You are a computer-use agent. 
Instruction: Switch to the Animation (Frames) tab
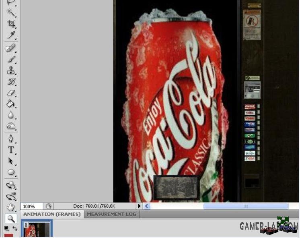(x=52, y=214)
